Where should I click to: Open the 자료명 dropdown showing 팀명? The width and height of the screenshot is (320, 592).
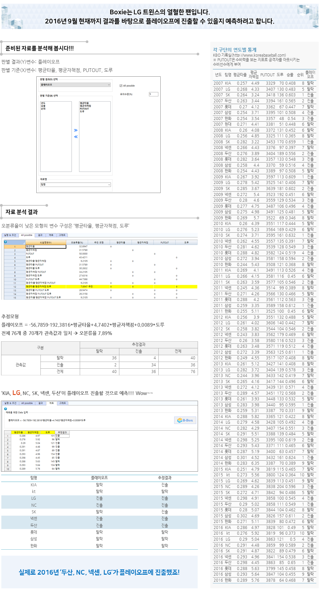pos(75,185)
